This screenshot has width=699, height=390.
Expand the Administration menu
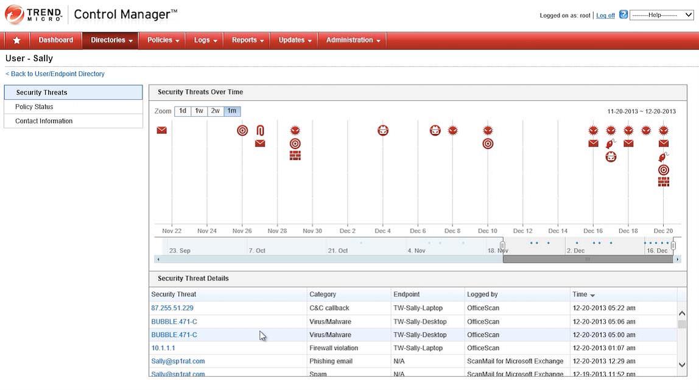coord(353,41)
